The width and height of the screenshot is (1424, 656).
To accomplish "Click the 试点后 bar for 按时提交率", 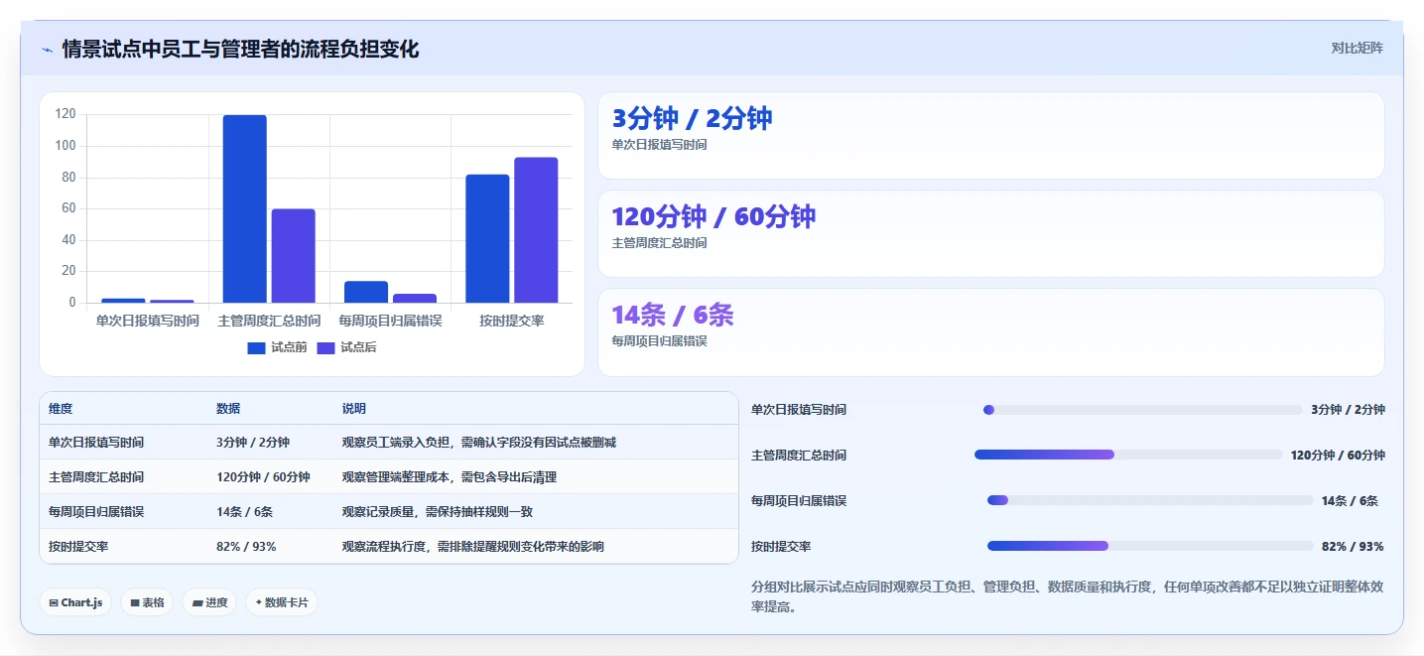I will (x=536, y=229).
